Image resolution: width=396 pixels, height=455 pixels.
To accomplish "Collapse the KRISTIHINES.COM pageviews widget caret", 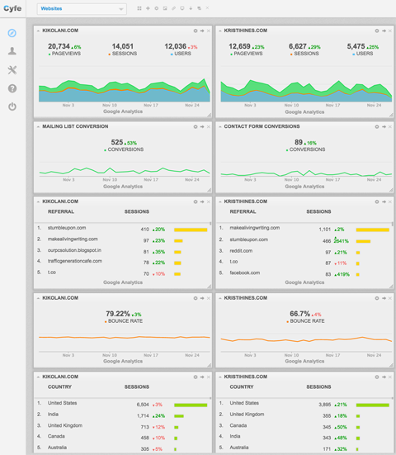I will (x=220, y=31).
